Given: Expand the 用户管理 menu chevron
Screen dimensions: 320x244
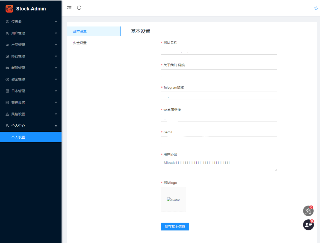Looking at the screenshot, I should (x=56, y=33).
